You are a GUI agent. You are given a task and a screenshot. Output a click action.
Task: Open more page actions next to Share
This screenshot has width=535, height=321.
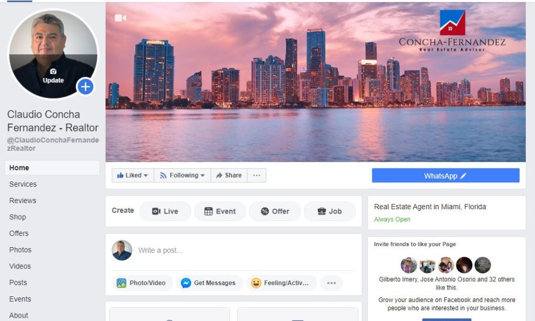(257, 175)
